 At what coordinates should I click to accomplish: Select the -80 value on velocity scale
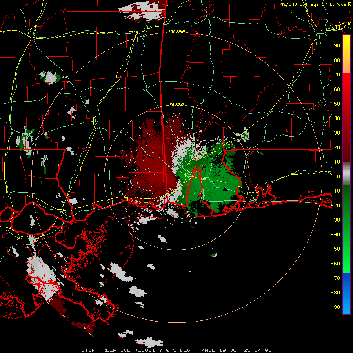point(335,293)
